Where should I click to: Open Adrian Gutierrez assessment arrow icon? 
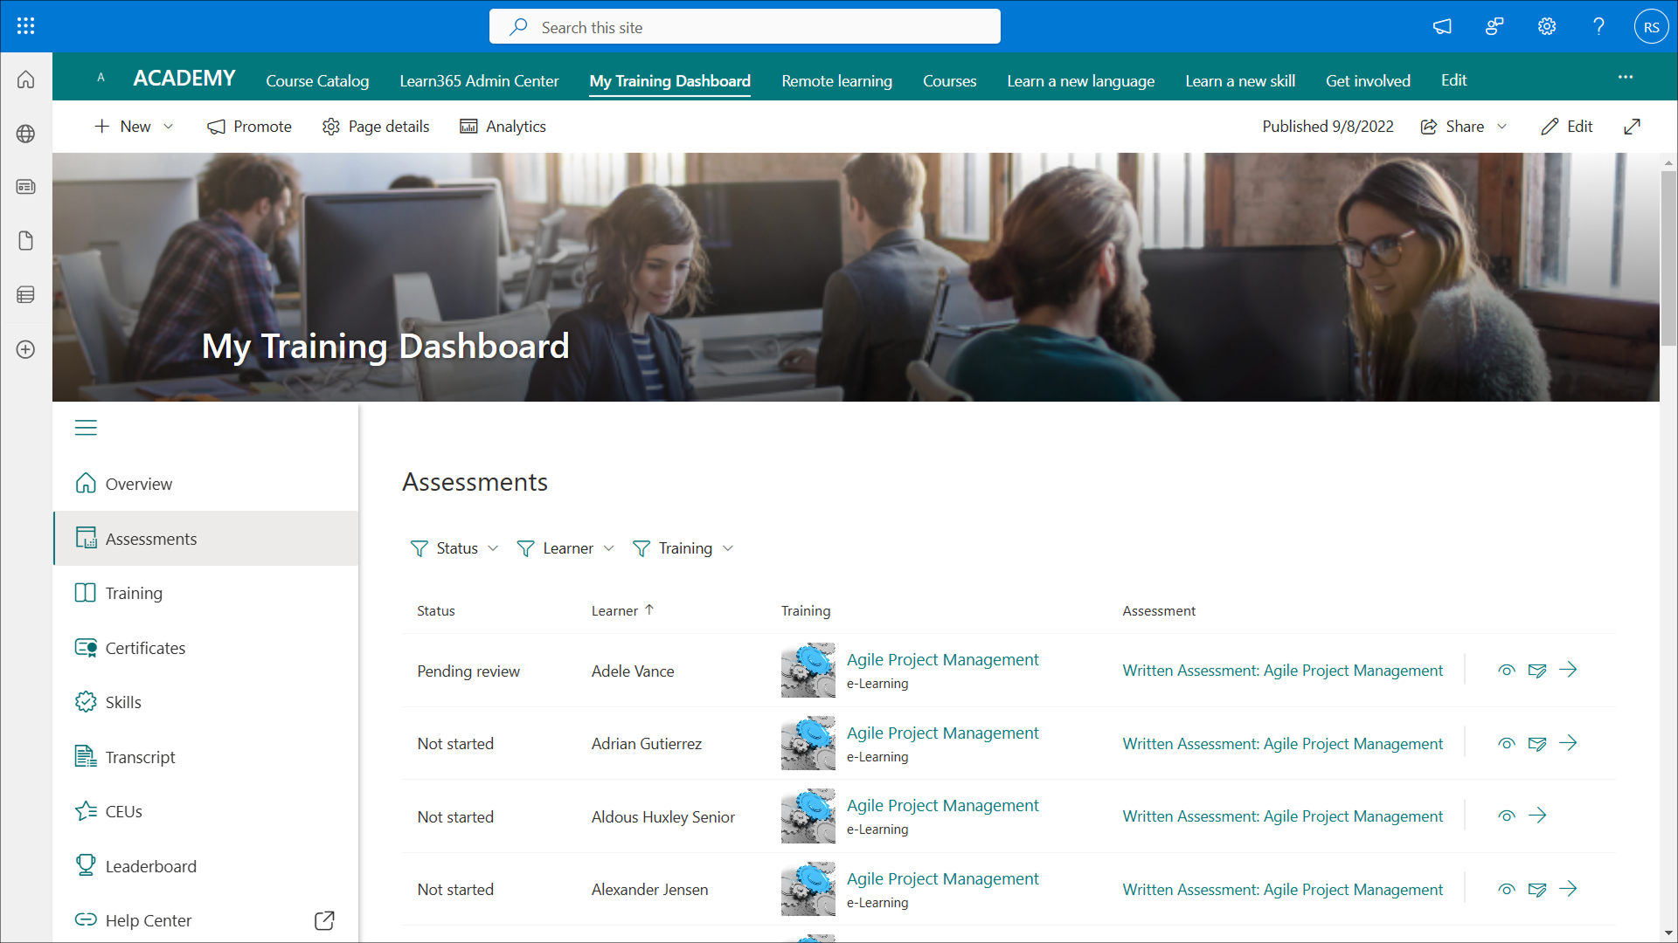pos(1568,743)
